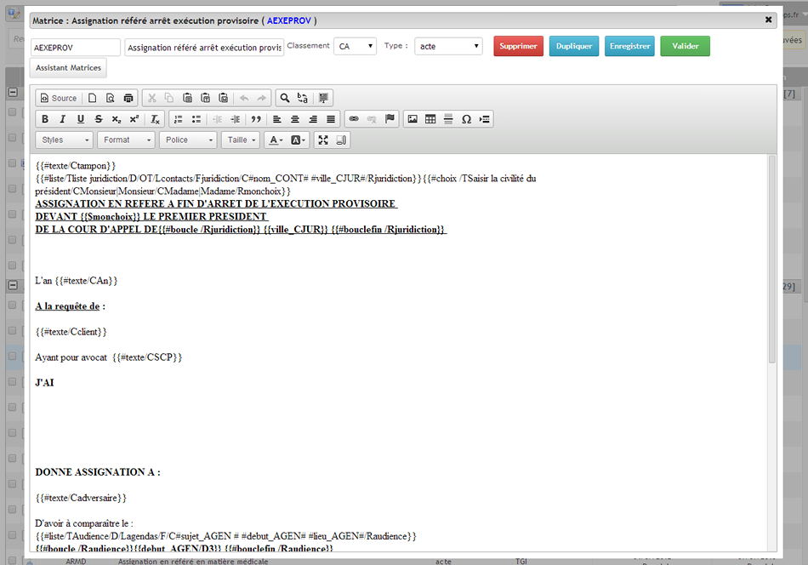Open the Source view in the editor

point(59,98)
